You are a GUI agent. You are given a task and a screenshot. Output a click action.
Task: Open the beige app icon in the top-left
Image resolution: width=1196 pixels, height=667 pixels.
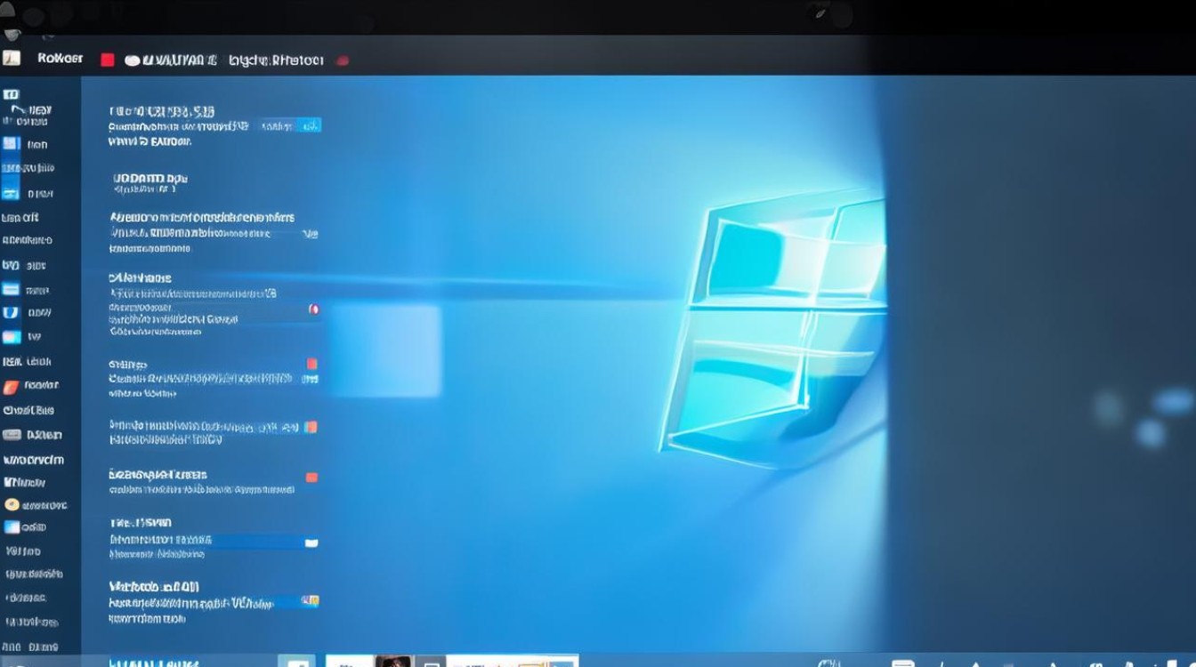(11, 59)
